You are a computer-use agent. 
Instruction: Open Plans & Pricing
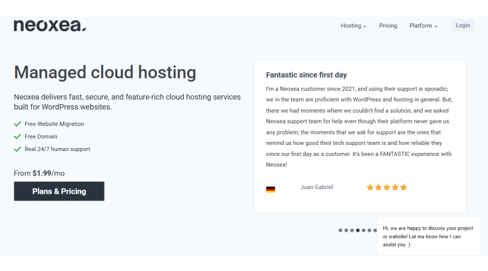coord(59,191)
